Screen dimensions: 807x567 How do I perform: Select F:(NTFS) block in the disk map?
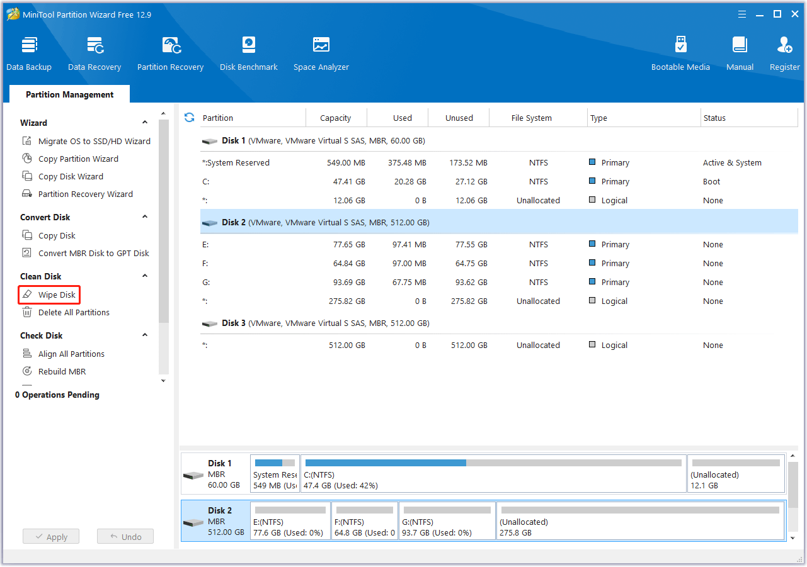pyautogui.click(x=365, y=520)
